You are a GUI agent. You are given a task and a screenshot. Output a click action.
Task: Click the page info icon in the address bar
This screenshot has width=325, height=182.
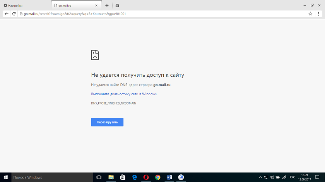21,14
